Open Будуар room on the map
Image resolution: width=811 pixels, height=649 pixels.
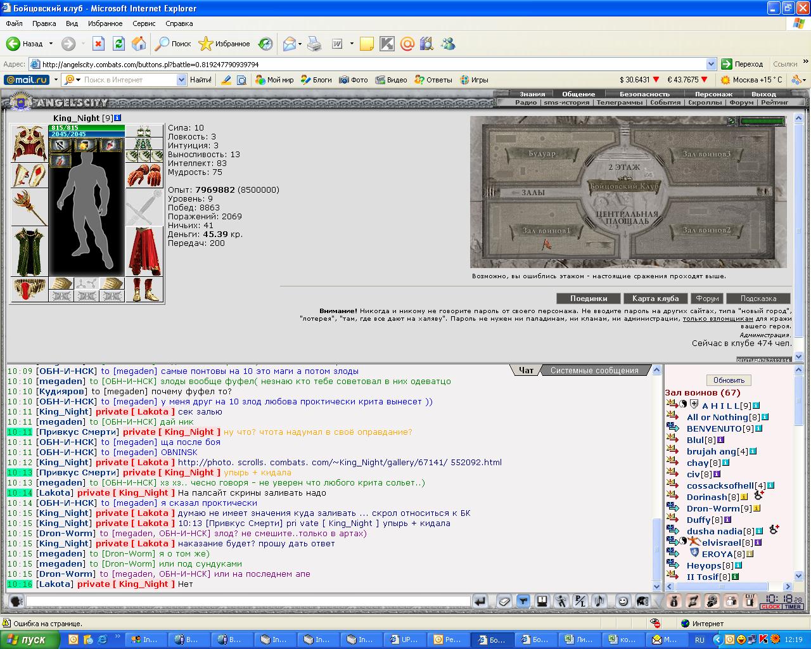(x=542, y=154)
